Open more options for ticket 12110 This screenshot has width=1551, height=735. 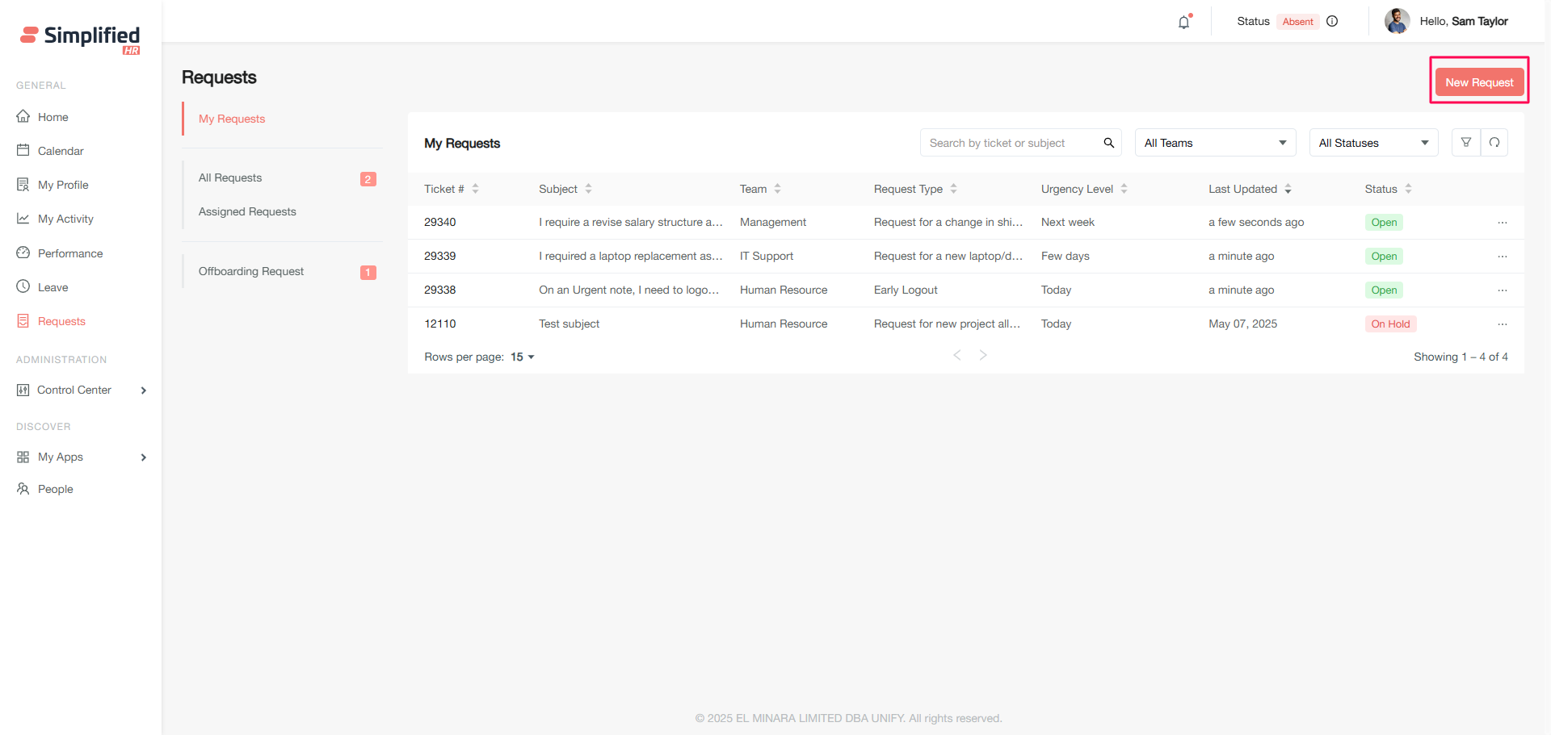coord(1502,324)
